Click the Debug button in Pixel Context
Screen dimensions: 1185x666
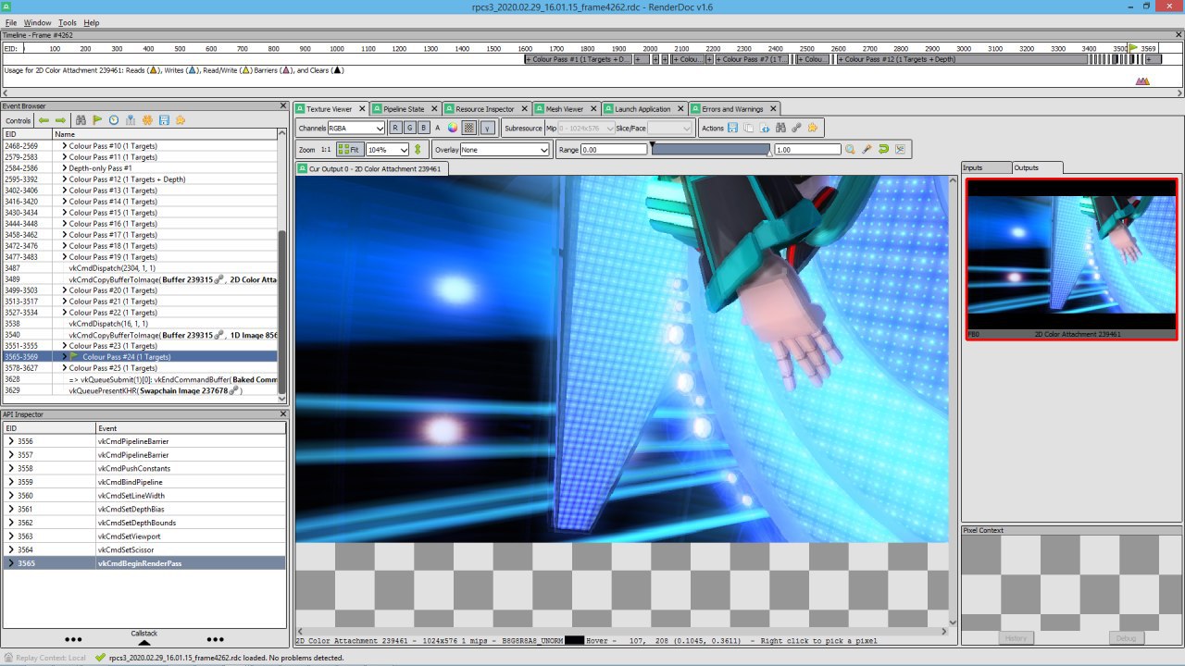[1127, 638]
